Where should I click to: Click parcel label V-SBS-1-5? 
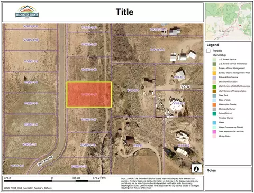click(x=30, y=144)
